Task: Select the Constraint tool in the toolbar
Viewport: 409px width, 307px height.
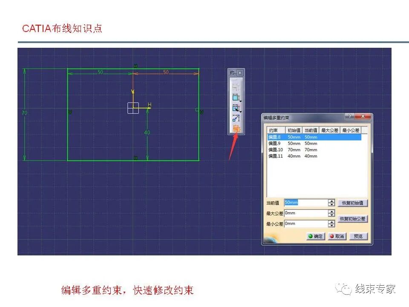Action: pyautogui.click(x=235, y=97)
